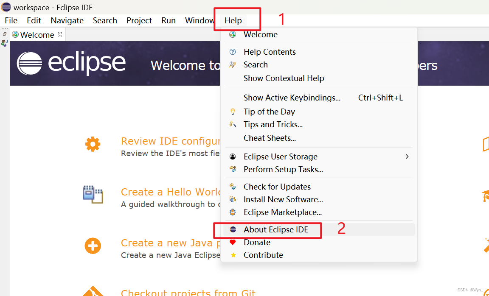The image size is (489, 296).
Task: Choose Tips and Tricks entry
Action: pyautogui.click(x=319, y=124)
